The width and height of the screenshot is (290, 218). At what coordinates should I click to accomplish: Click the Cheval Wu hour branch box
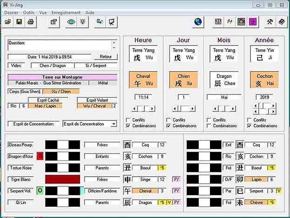pyautogui.click(x=143, y=80)
